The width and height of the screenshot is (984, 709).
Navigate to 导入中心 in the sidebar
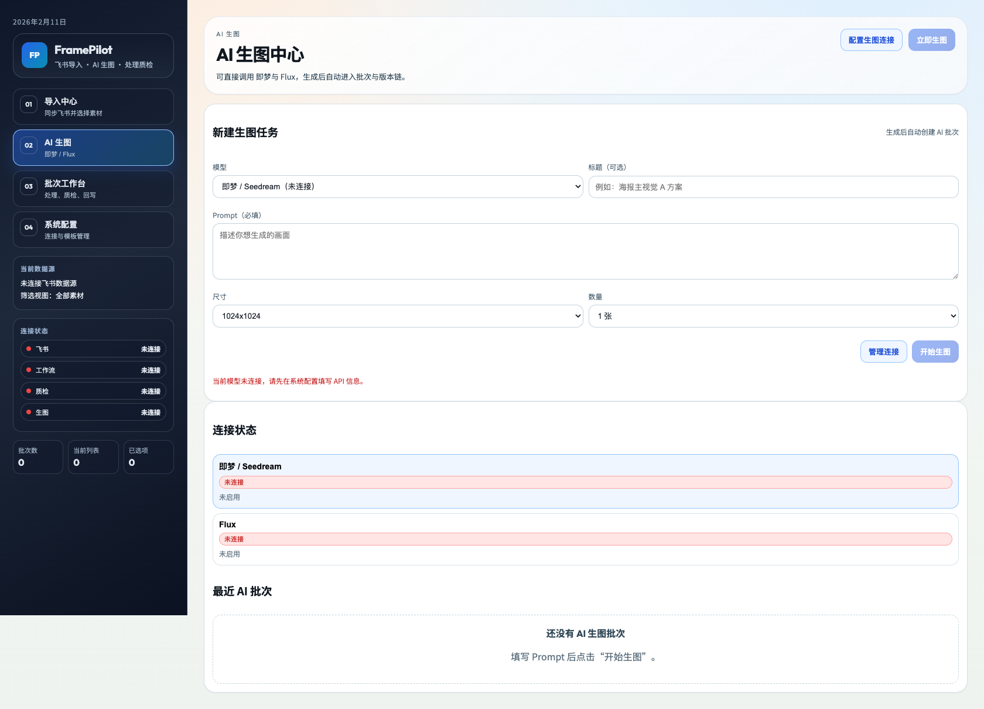[x=93, y=107]
